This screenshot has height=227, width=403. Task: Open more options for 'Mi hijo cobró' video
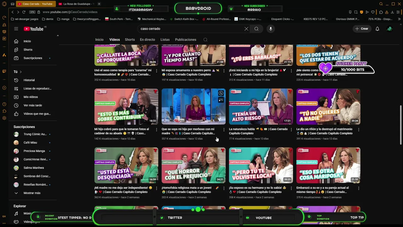tap(156, 130)
